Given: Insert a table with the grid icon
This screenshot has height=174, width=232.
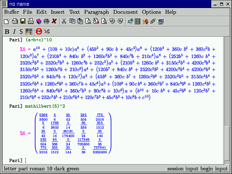Looking at the screenshot, I should [x=138, y=22].
